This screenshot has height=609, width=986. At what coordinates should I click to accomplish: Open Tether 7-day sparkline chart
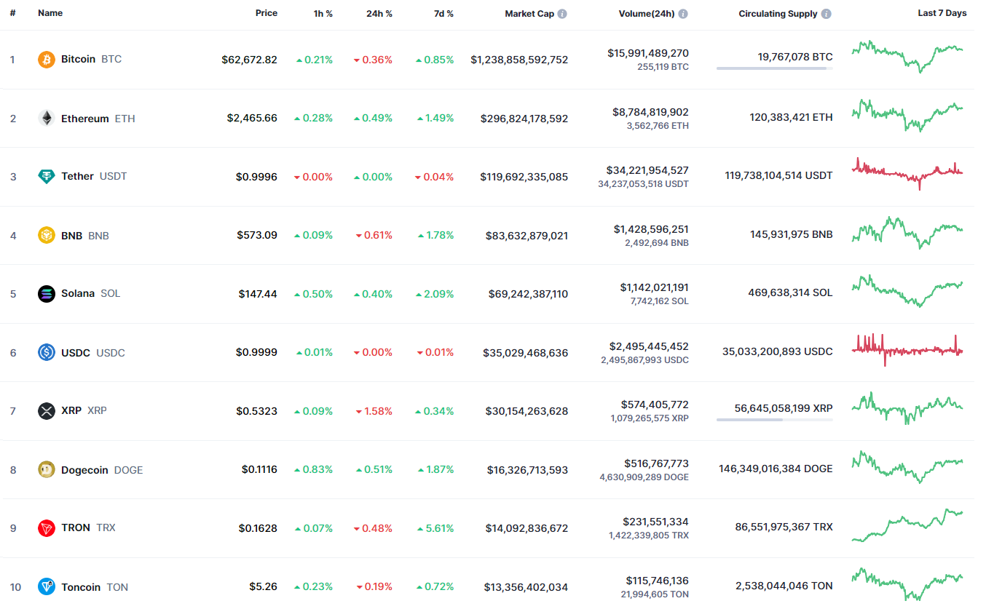(x=907, y=174)
